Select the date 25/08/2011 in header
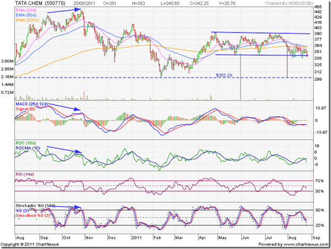 [x=84, y=3]
